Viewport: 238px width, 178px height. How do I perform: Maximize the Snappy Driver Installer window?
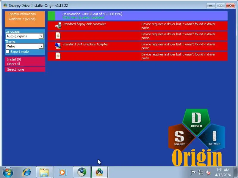click(220, 6)
